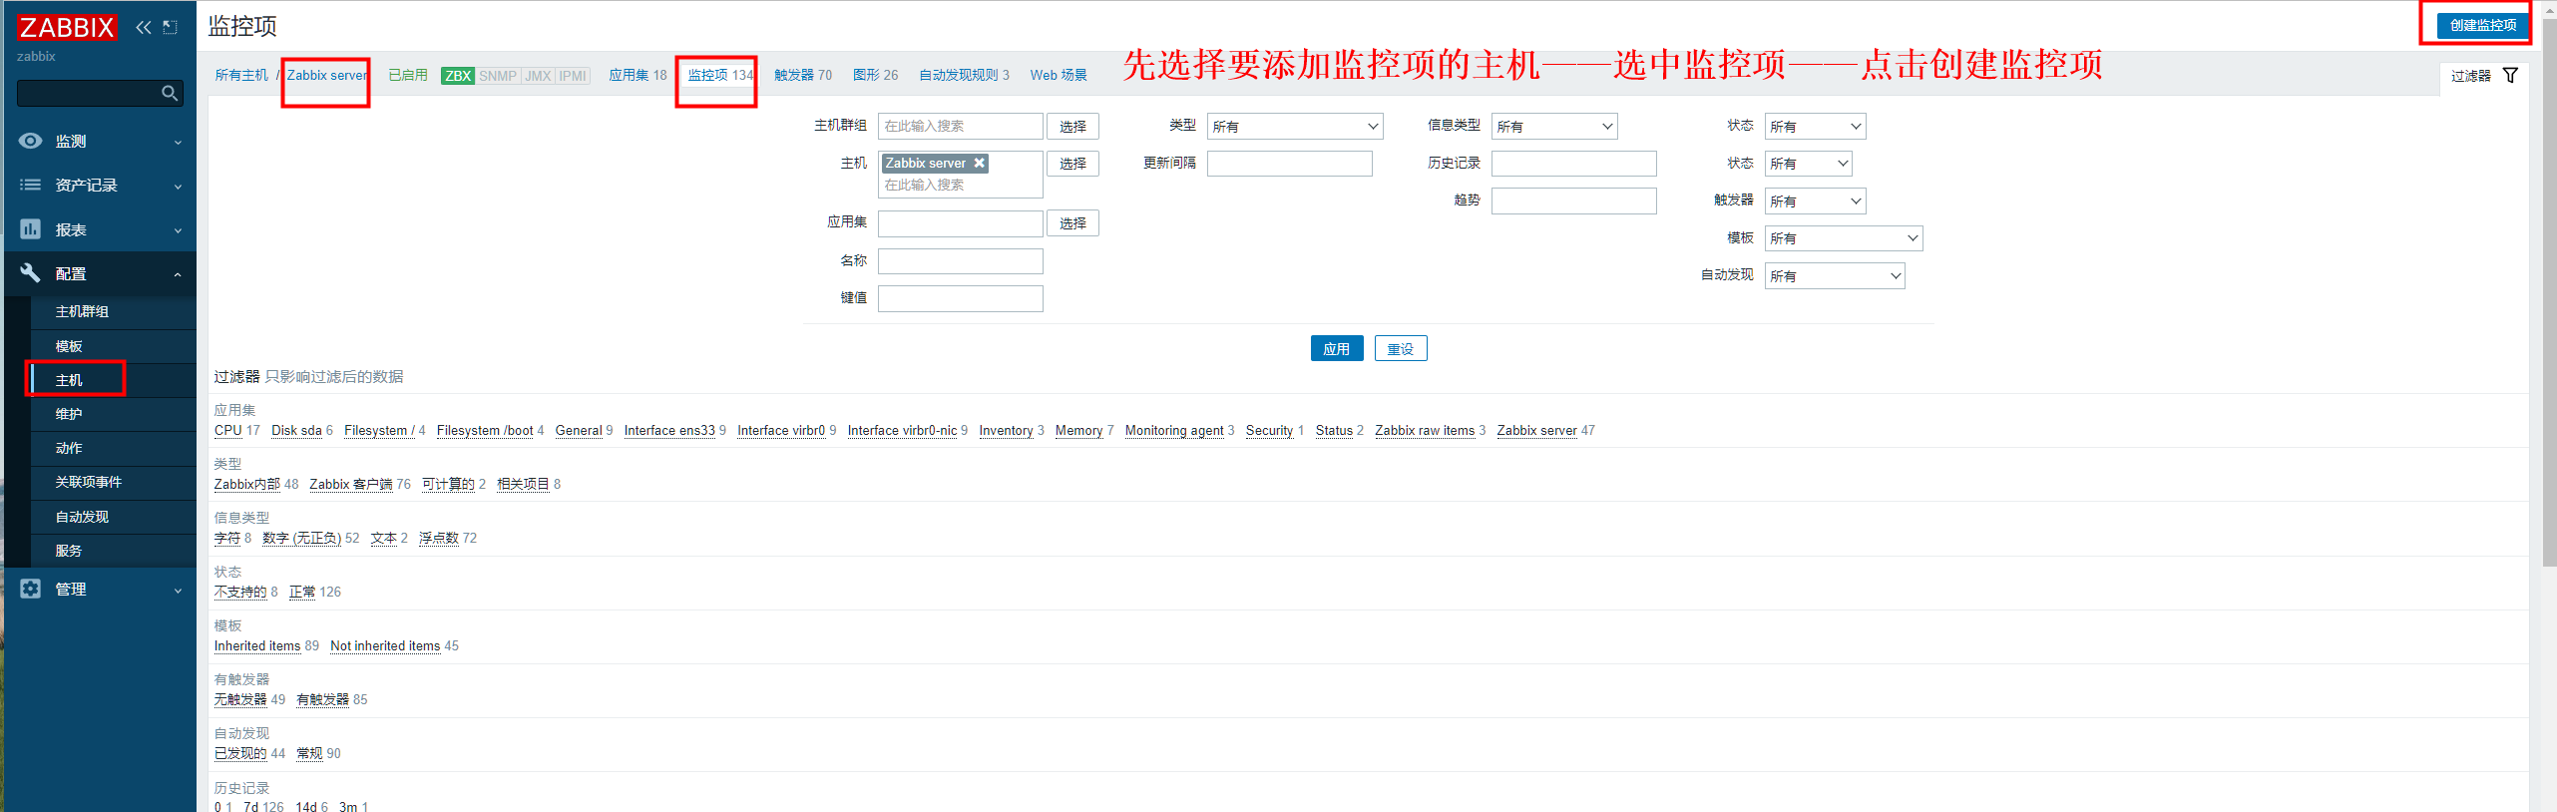
Task: Click the sidebar search input
Action: (x=89, y=93)
